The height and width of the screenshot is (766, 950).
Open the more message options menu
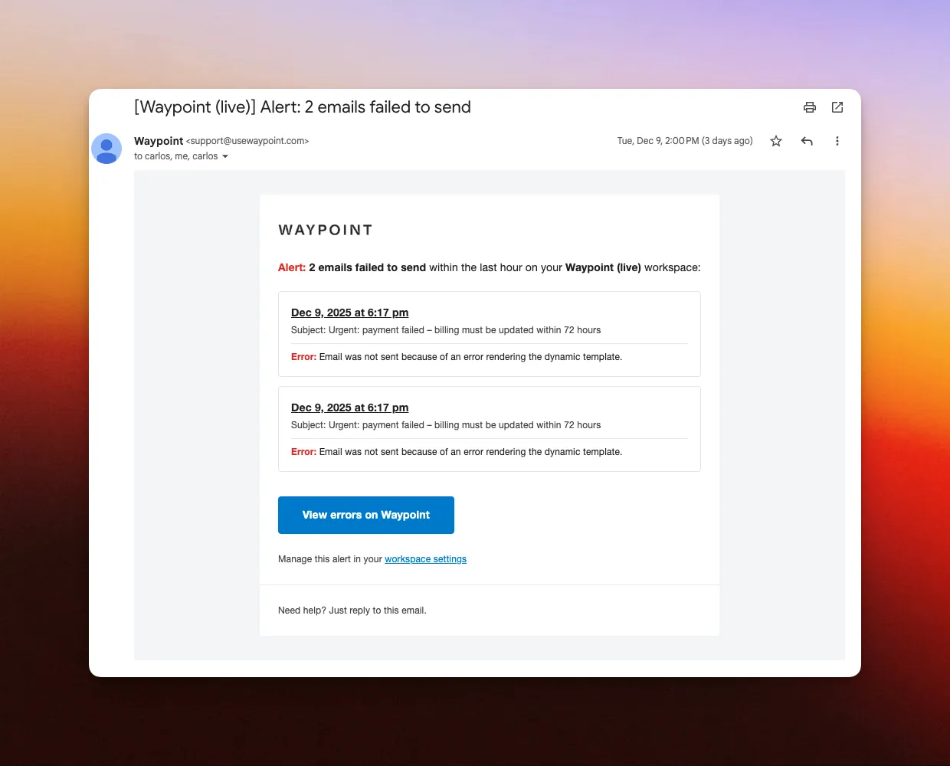(837, 141)
